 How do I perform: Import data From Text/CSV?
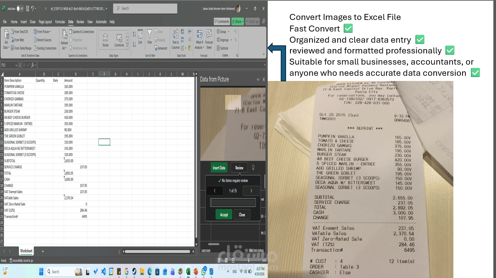coord(19,32)
